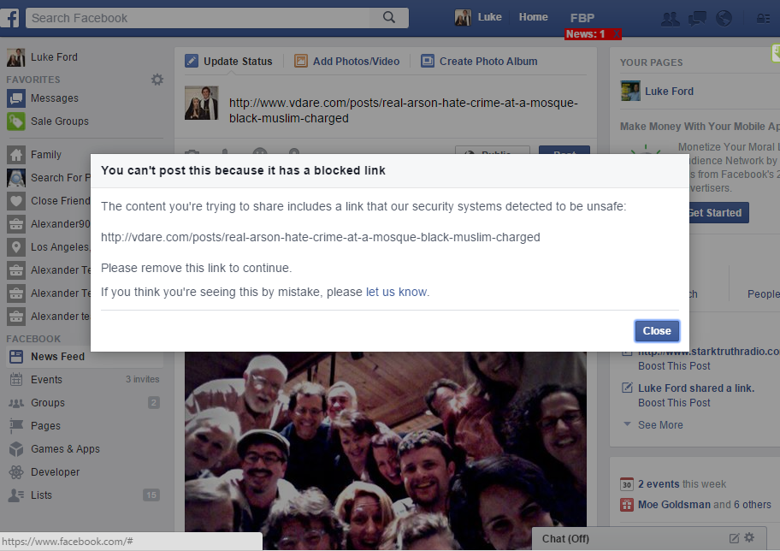Open Moe Goldman birthday link
780x551 pixels.
[x=674, y=505]
